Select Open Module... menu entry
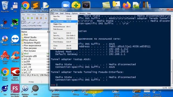 point(64,22)
